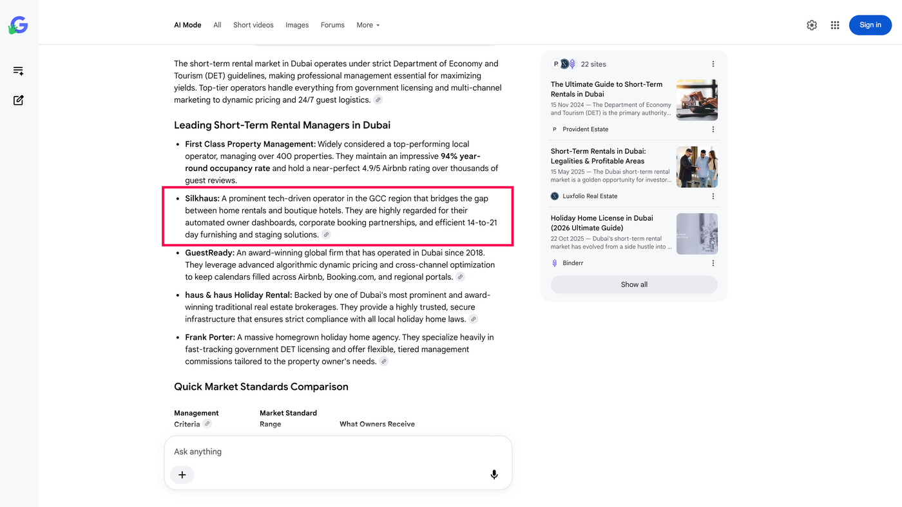The width and height of the screenshot is (902, 507).
Task: Open options menu for Binderr source
Action: coord(713,263)
